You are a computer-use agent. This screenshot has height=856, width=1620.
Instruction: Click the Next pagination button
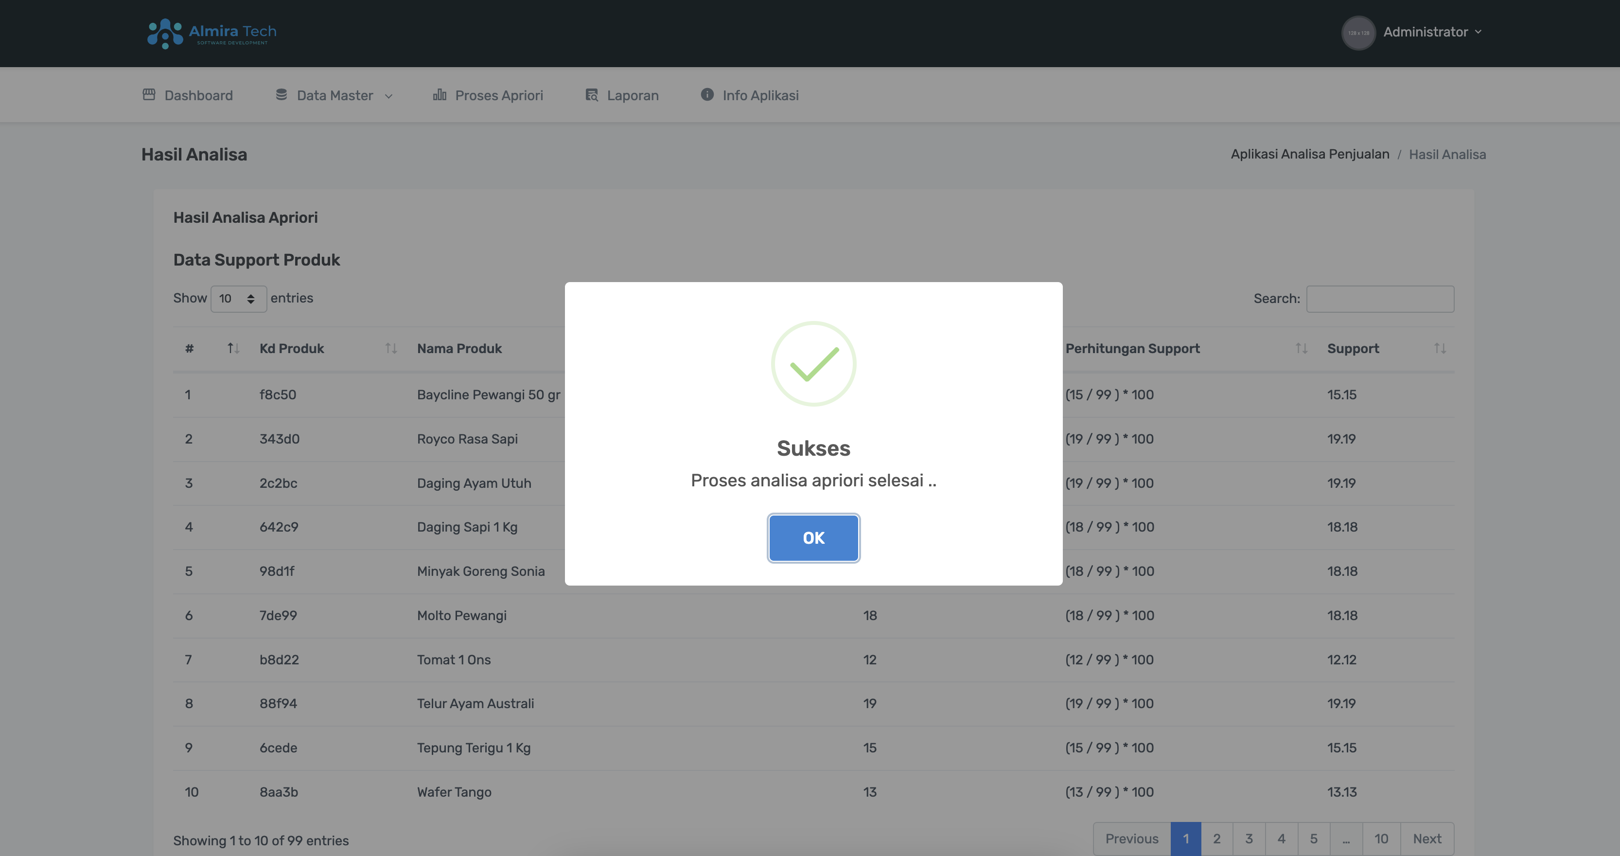point(1427,838)
